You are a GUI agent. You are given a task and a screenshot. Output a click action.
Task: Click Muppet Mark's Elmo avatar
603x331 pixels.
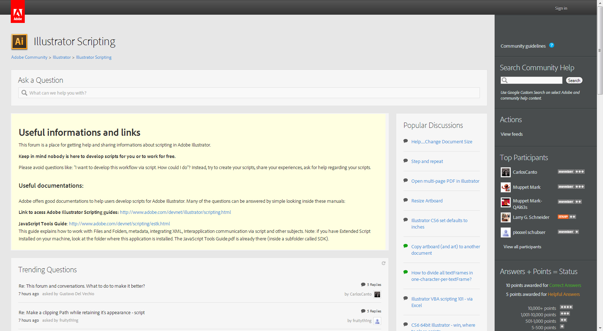click(x=505, y=187)
